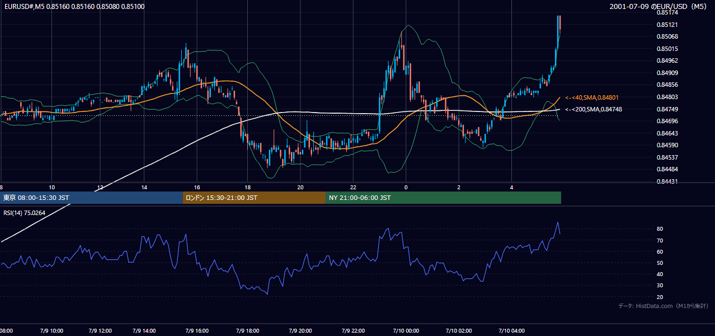Click the '<-<40,SMA,0.84801' moving average label
Screen dimensions: 715x336
click(592, 97)
